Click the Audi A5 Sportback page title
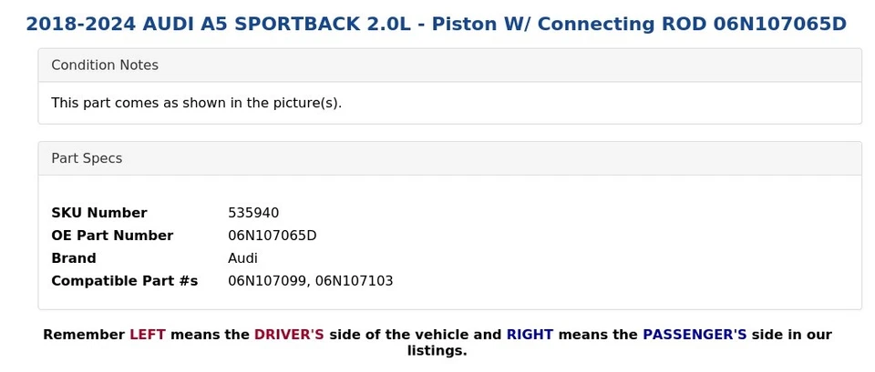The image size is (875, 372). point(437,24)
